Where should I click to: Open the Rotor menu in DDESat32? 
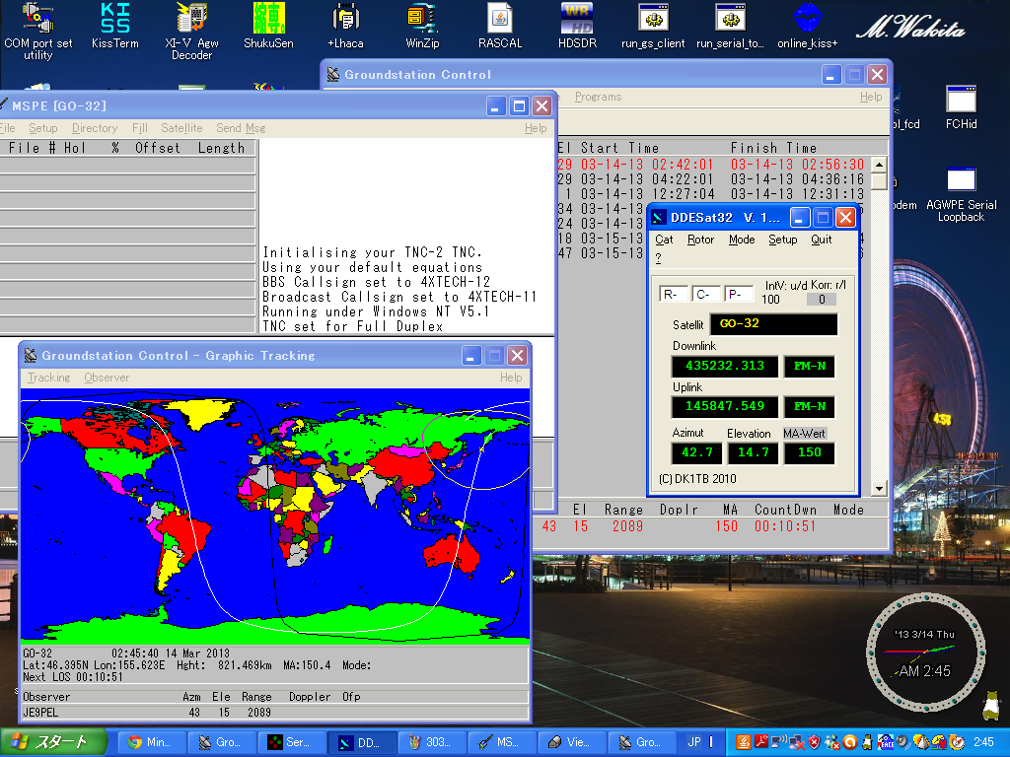click(x=701, y=240)
